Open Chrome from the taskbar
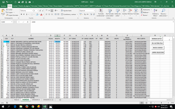Screen dimensions: 175x109 click(x=33, y=107)
